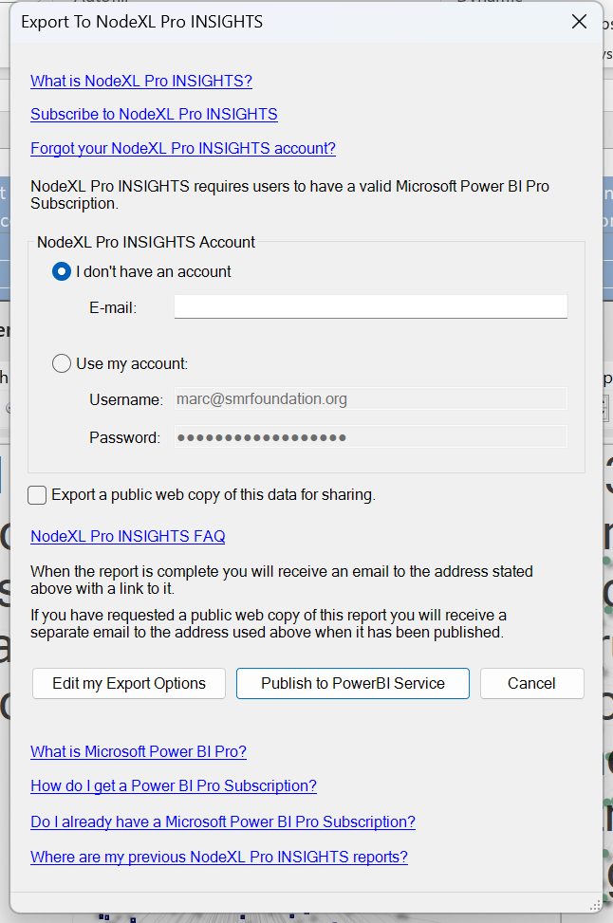Enable 'Export a public web copy' checkbox
Image resolution: width=613 pixels, height=923 pixels.
[x=38, y=494]
